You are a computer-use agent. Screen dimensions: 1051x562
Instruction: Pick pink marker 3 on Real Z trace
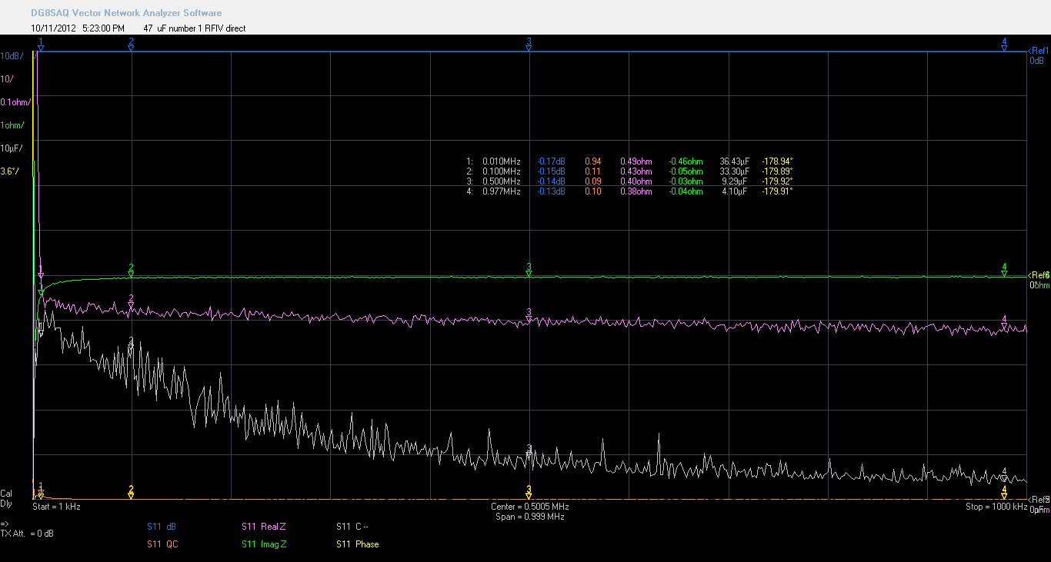pos(529,315)
